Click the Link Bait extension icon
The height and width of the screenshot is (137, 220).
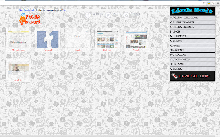pos(213,3)
